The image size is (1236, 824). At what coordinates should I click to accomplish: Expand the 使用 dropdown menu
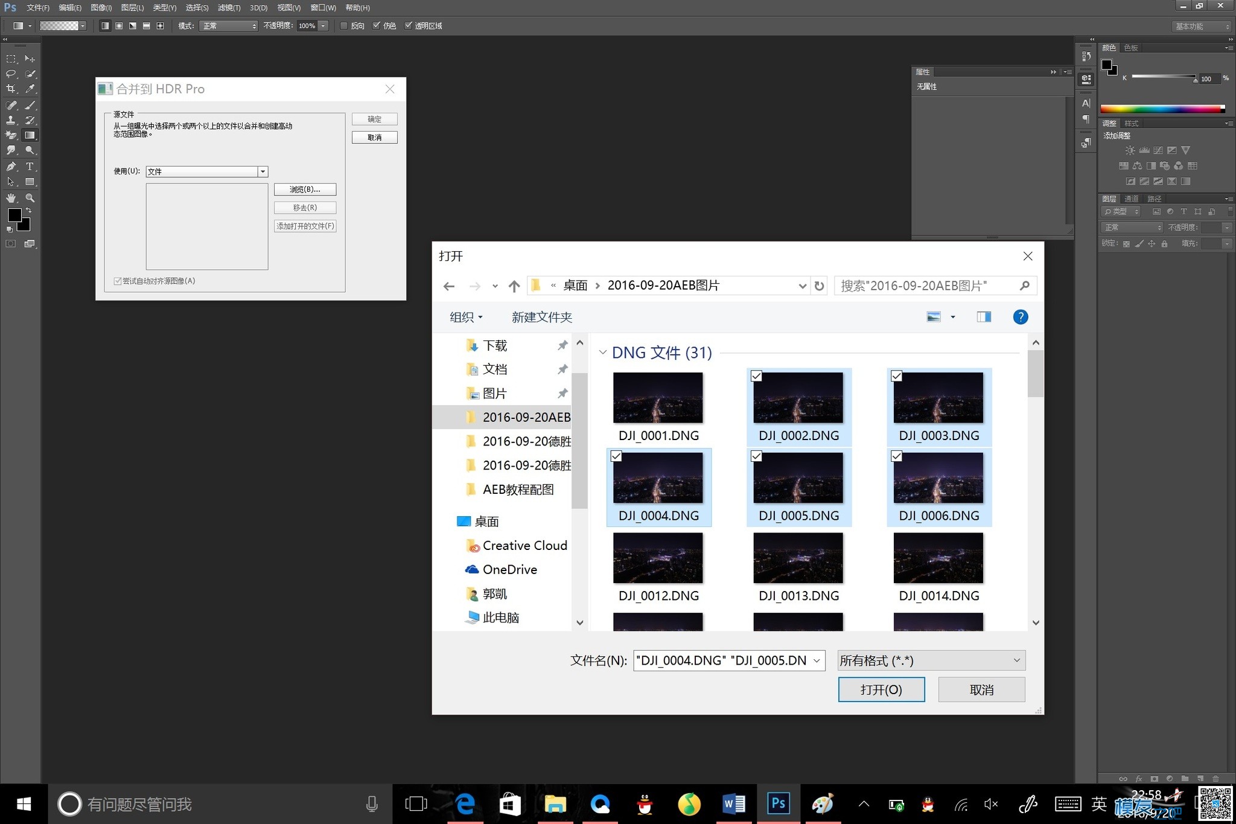point(262,171)
